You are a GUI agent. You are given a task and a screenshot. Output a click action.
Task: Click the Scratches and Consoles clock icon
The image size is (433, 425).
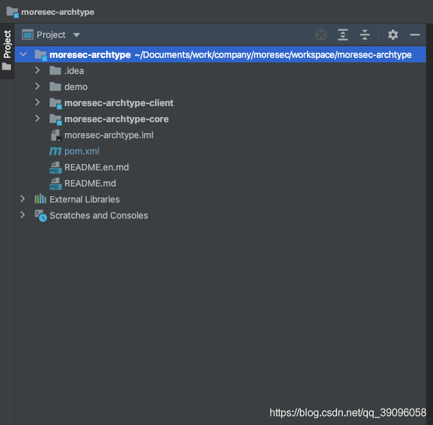point(41,215)
